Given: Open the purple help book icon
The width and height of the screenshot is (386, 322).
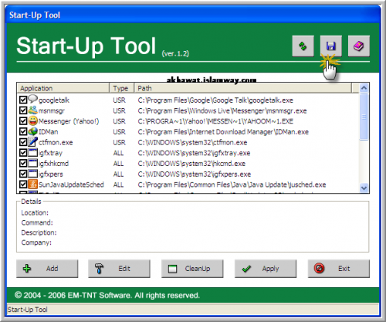Looking at the screenshot, I should pyautogui.click(x=359, y=46).
